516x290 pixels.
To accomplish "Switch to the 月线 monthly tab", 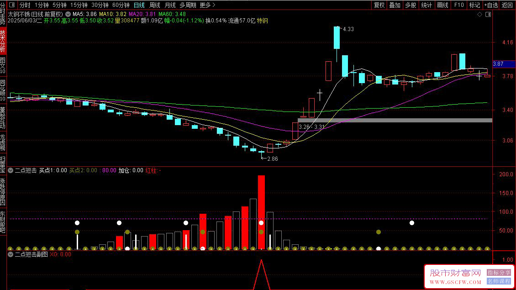I will click(170, 5).
